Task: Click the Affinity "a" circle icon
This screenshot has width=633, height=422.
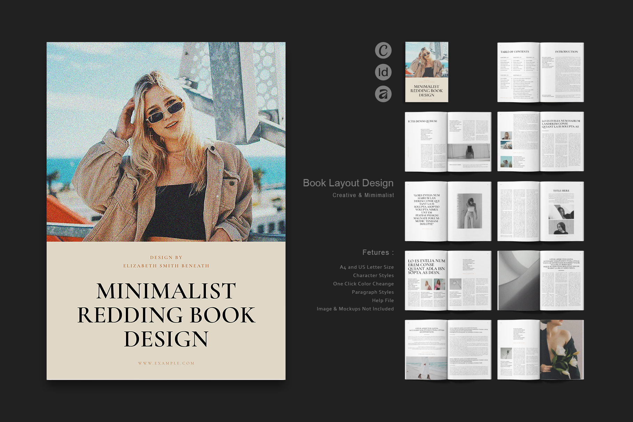Action: (x=383, y=94)
